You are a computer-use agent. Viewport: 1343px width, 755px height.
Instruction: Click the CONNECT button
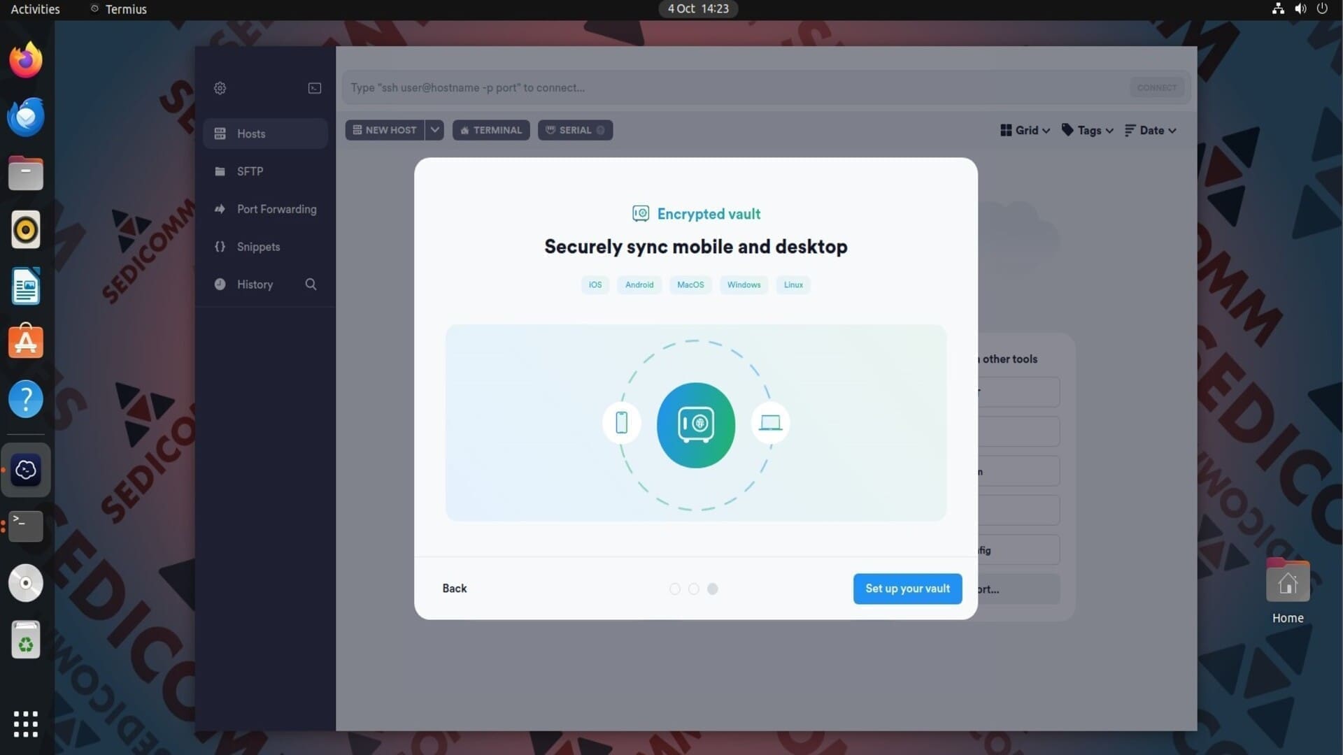tap(1156, 87)
